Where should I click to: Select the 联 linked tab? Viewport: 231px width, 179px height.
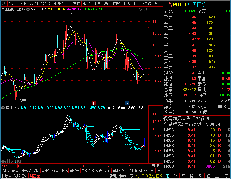(x=200, y=176)
